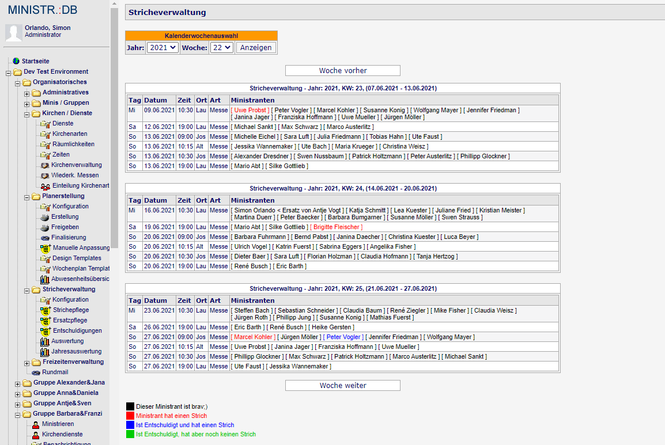Click the MINISTR.:DB logo
665x445 pixels.
click(x=43, y=10)
